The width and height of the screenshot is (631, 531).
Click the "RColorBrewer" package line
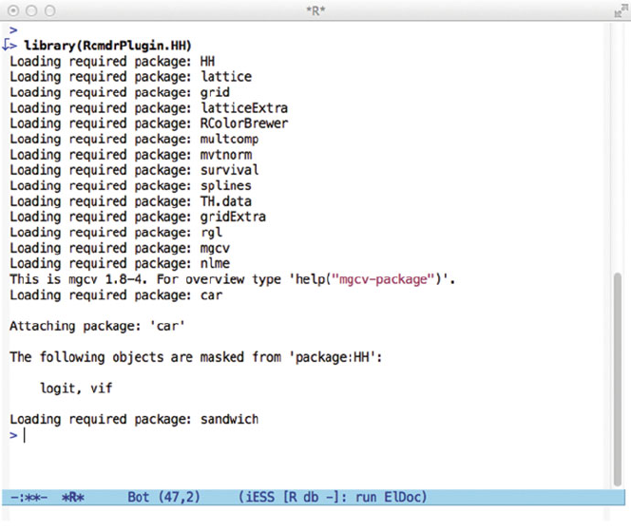[x=149, y=123]
